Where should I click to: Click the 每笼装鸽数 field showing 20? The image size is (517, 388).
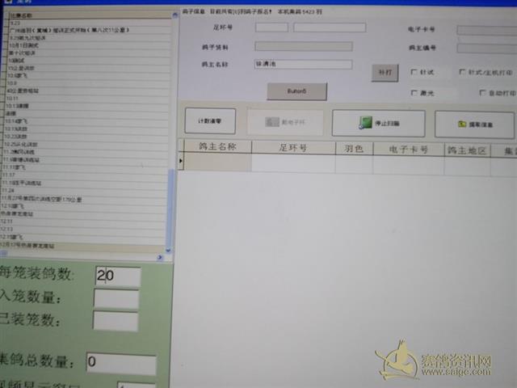coord(117,276)
